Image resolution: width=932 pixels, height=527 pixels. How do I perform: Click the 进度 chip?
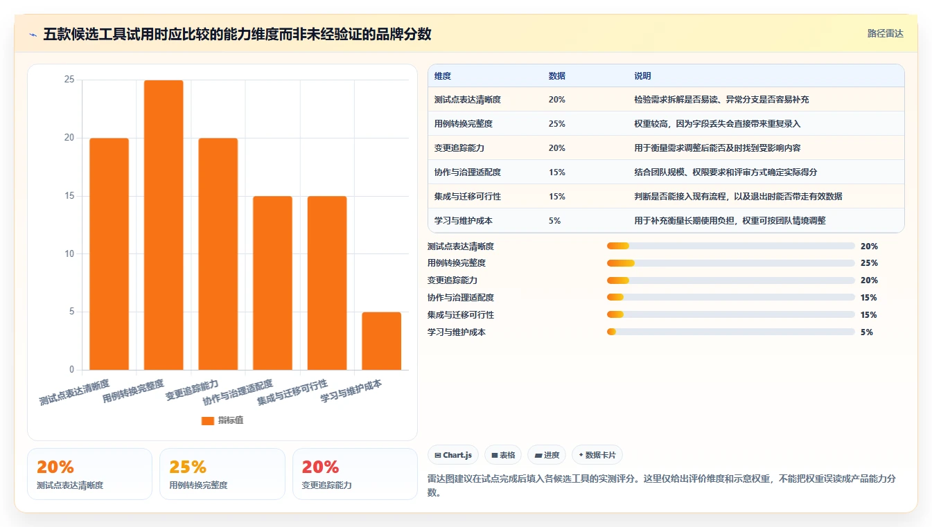(547, 455)
